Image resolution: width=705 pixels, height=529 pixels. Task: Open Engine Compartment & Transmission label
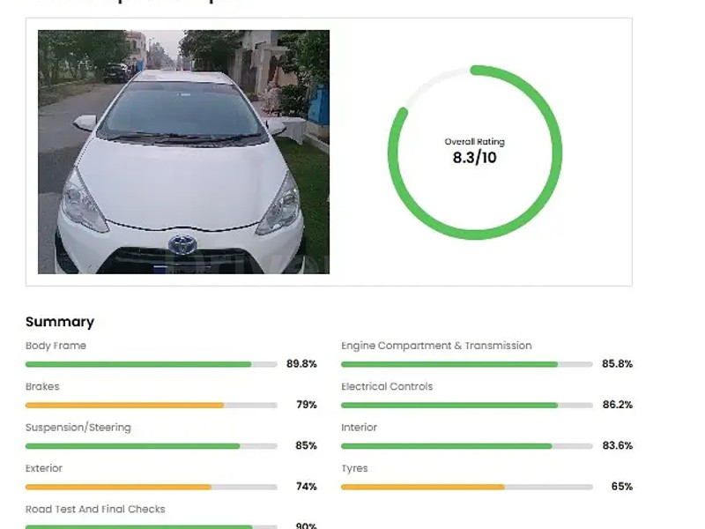coord(436,346)
